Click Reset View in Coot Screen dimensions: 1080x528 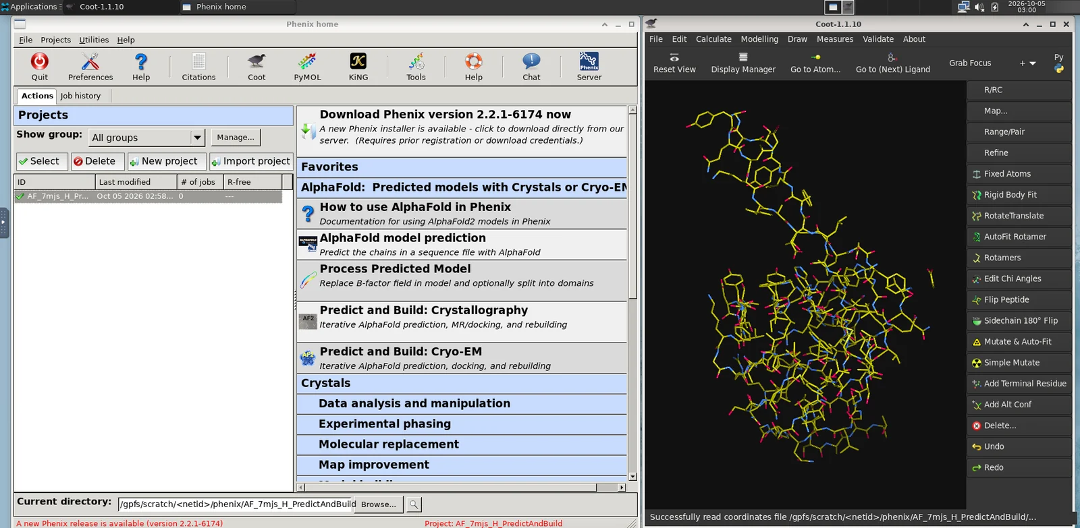674,63
